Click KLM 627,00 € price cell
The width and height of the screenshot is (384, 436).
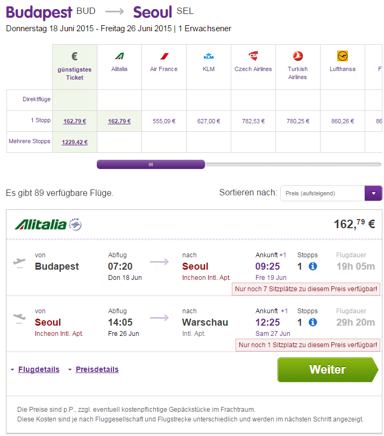tap(209, 121)
